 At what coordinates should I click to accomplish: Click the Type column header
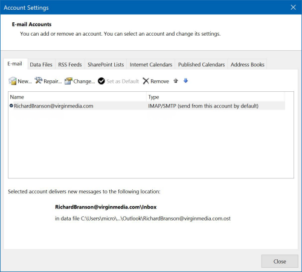pos(216,97)
